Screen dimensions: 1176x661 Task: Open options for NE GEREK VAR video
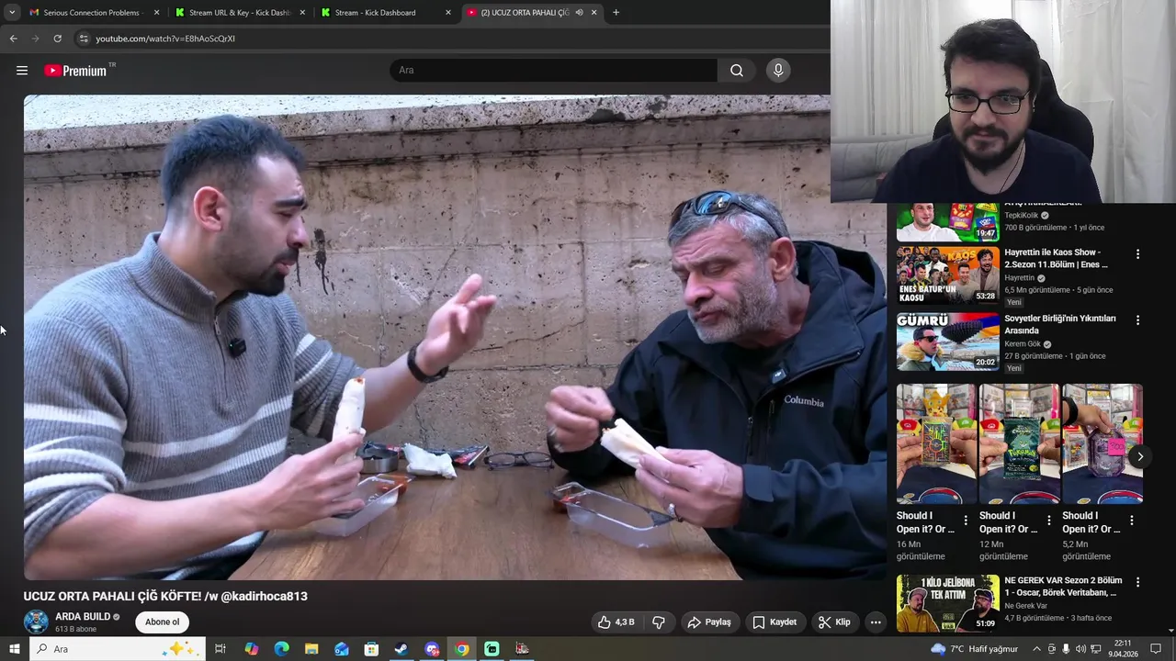(x=1137, y=582)
